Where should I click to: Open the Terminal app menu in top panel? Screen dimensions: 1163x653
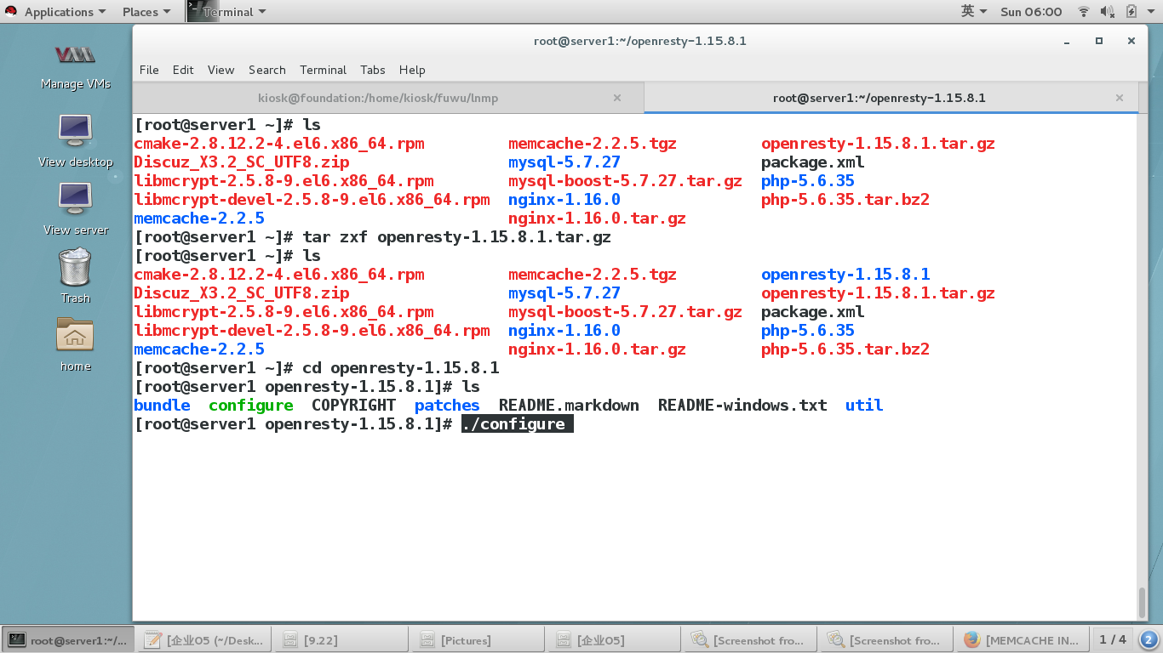pyautogui.click(x=226, y=12)
